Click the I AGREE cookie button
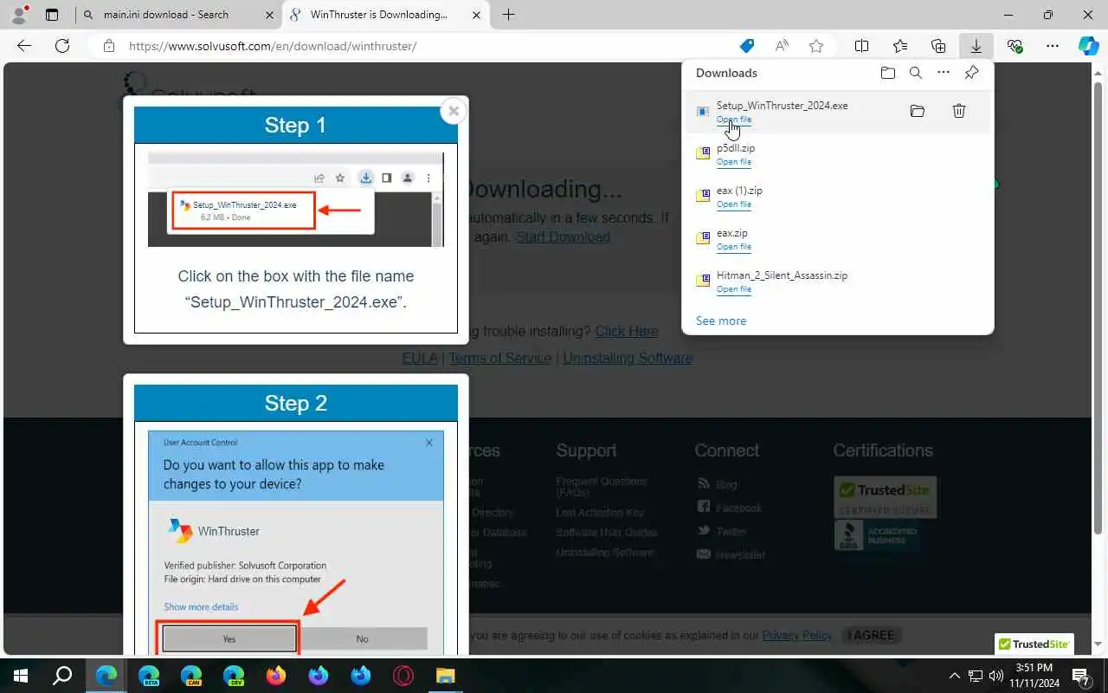This screenshot has width=1108, height=693. click(x=871, y=635)
